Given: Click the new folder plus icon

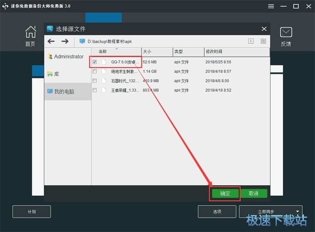Looking at the screenshot, I should coord(251,41).
